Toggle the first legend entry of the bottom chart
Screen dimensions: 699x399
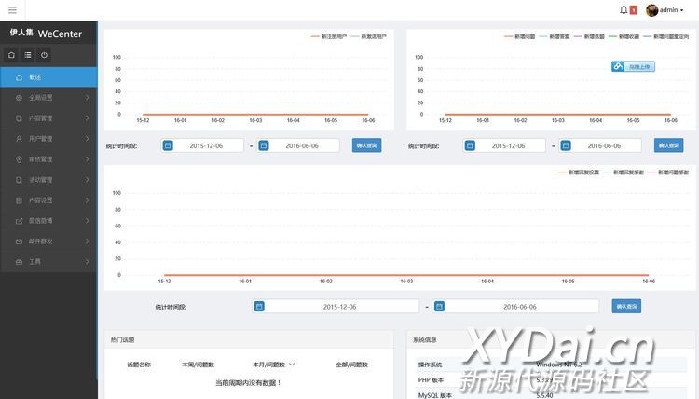[x=579, y=172]
